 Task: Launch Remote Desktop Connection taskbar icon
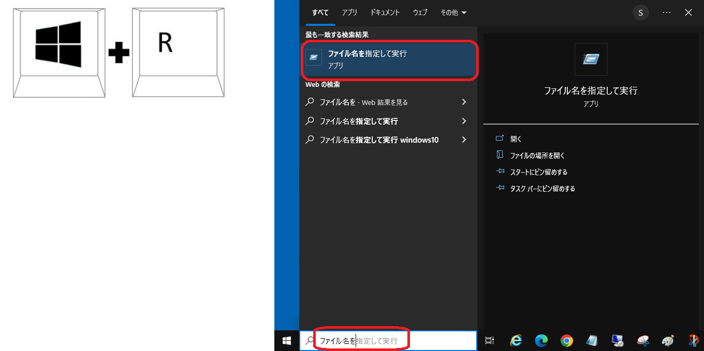(x=618, y=341)
